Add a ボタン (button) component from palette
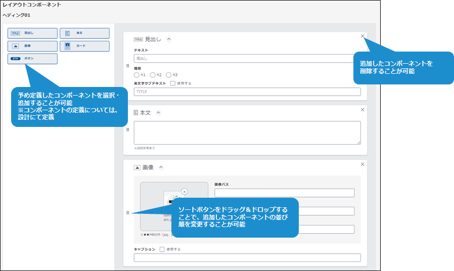 pyautogui.click(x=32, y=59)
